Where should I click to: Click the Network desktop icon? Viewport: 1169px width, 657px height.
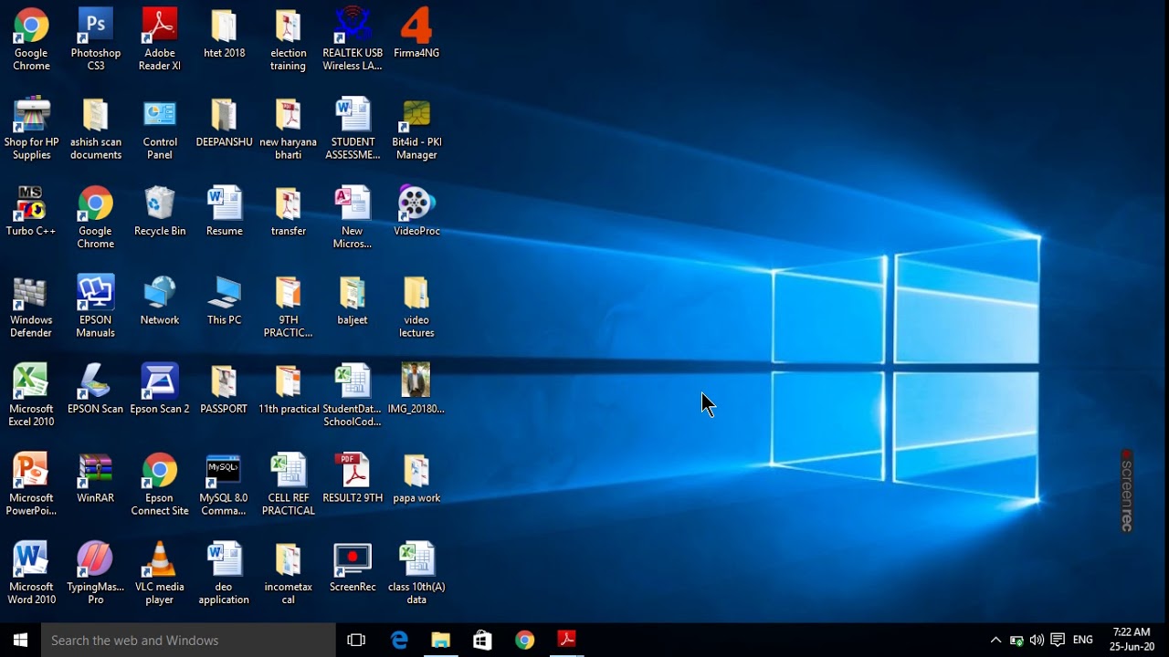tap(160, 300)
